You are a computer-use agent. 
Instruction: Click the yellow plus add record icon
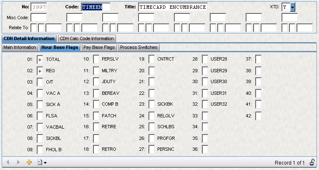[x=29, y=162]
